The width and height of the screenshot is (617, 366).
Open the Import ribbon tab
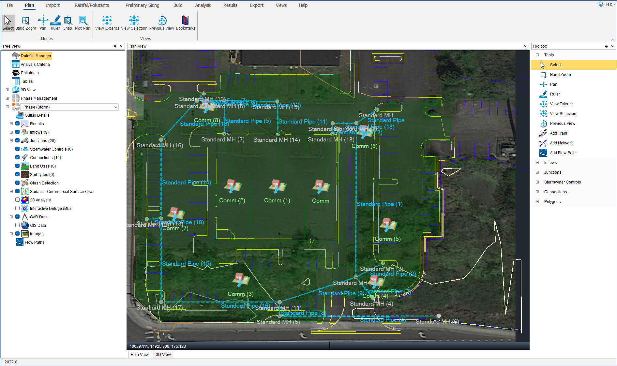pos(53,5)
